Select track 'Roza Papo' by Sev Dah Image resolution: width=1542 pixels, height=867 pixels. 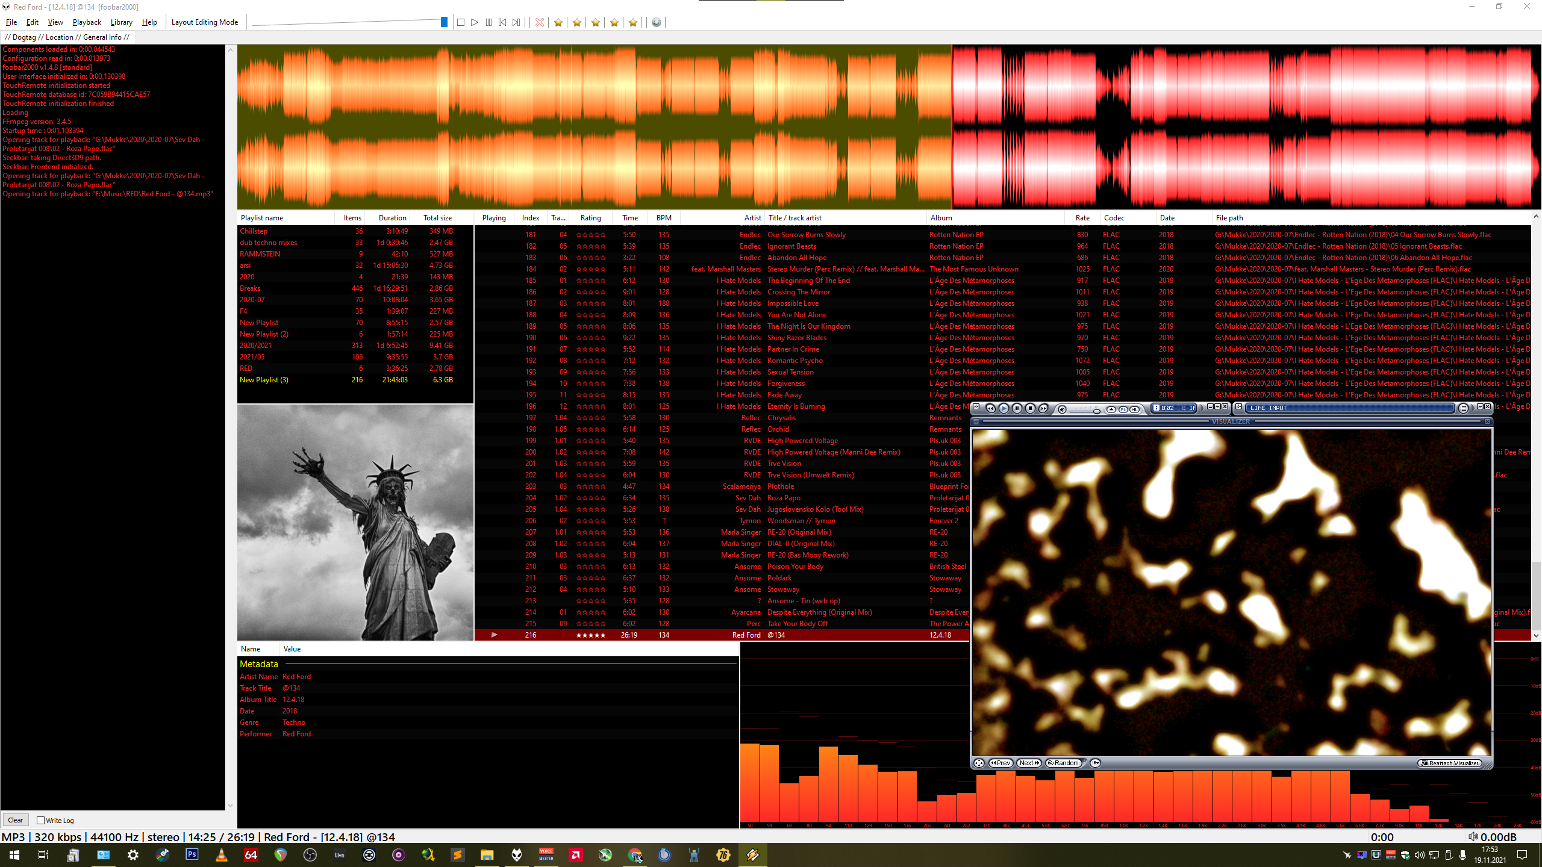point(783,498)
